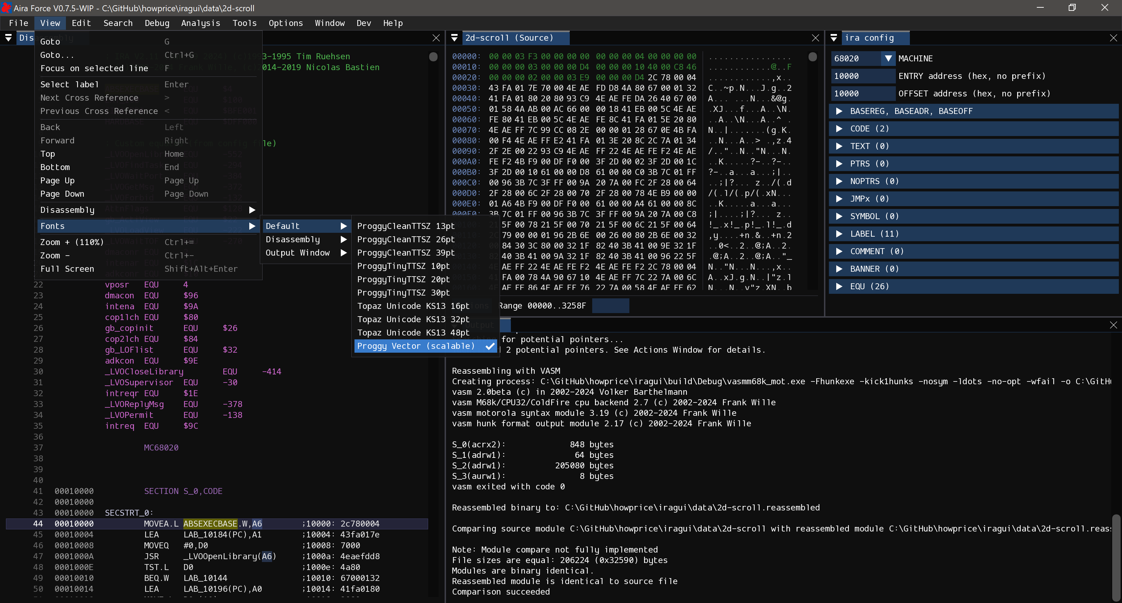Open the ira config panel dropdown triangle icon
Viewport: 1122px width, 603px height.
[834, 38]
